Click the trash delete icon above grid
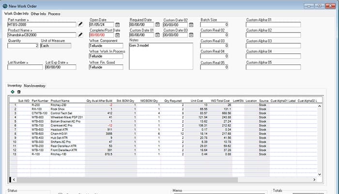The width and height of the screenshot is (339, 194). pos(19,92)
